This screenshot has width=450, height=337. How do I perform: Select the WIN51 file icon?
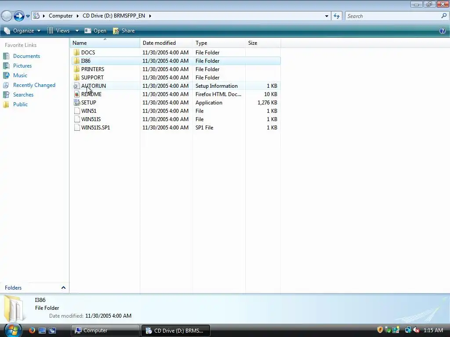pyautogui.click(x=76, y=111)
